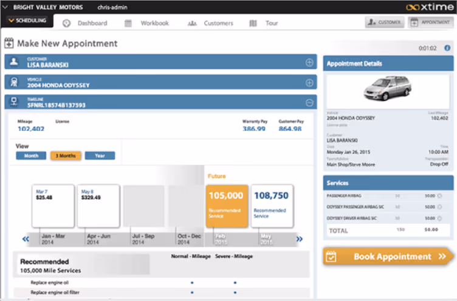The image size is (457, 301).
Task: Click the Customers people icon
Action: click(x=192, y=23)
